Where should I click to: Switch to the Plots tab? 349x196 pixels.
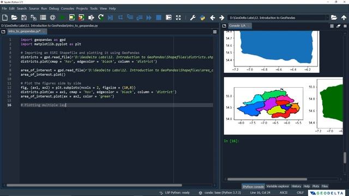(x=316, y=186)
